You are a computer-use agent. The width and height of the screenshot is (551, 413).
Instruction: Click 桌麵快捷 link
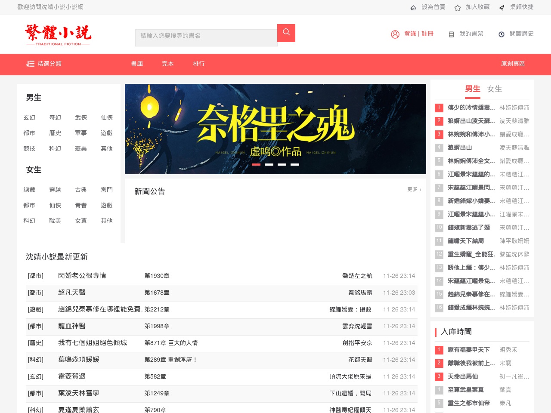click(x=522, y=7)
